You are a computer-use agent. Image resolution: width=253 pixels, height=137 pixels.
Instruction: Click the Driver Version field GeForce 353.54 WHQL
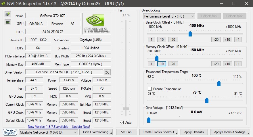click(x=64, y=72)
